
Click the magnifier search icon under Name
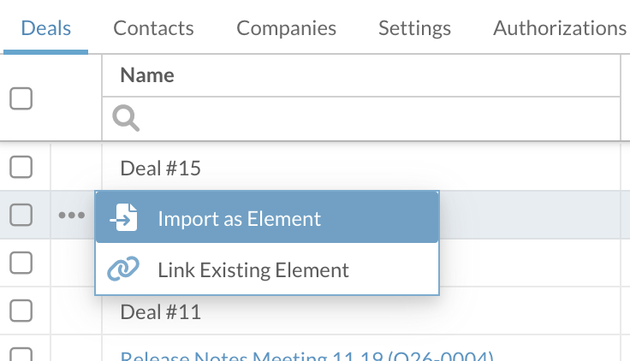click(x=126, y=118)
